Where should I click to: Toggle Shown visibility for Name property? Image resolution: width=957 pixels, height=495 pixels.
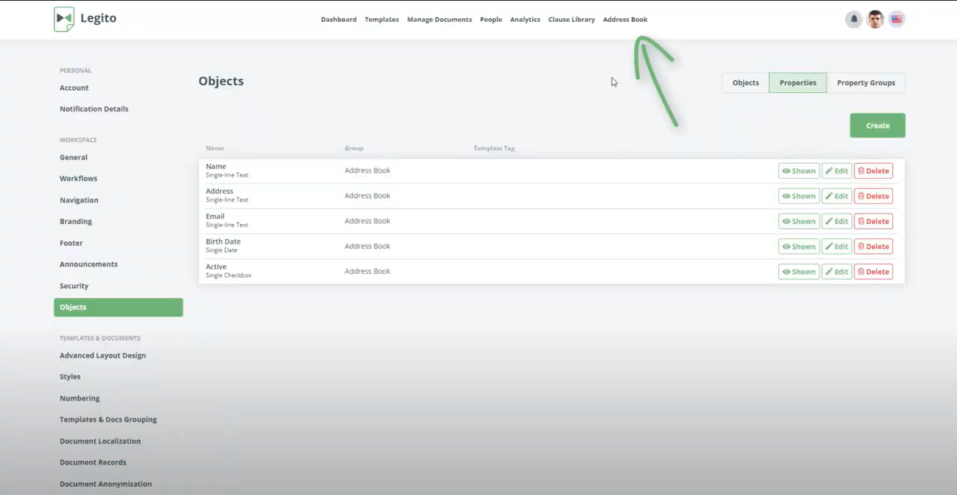click(799, 171)
